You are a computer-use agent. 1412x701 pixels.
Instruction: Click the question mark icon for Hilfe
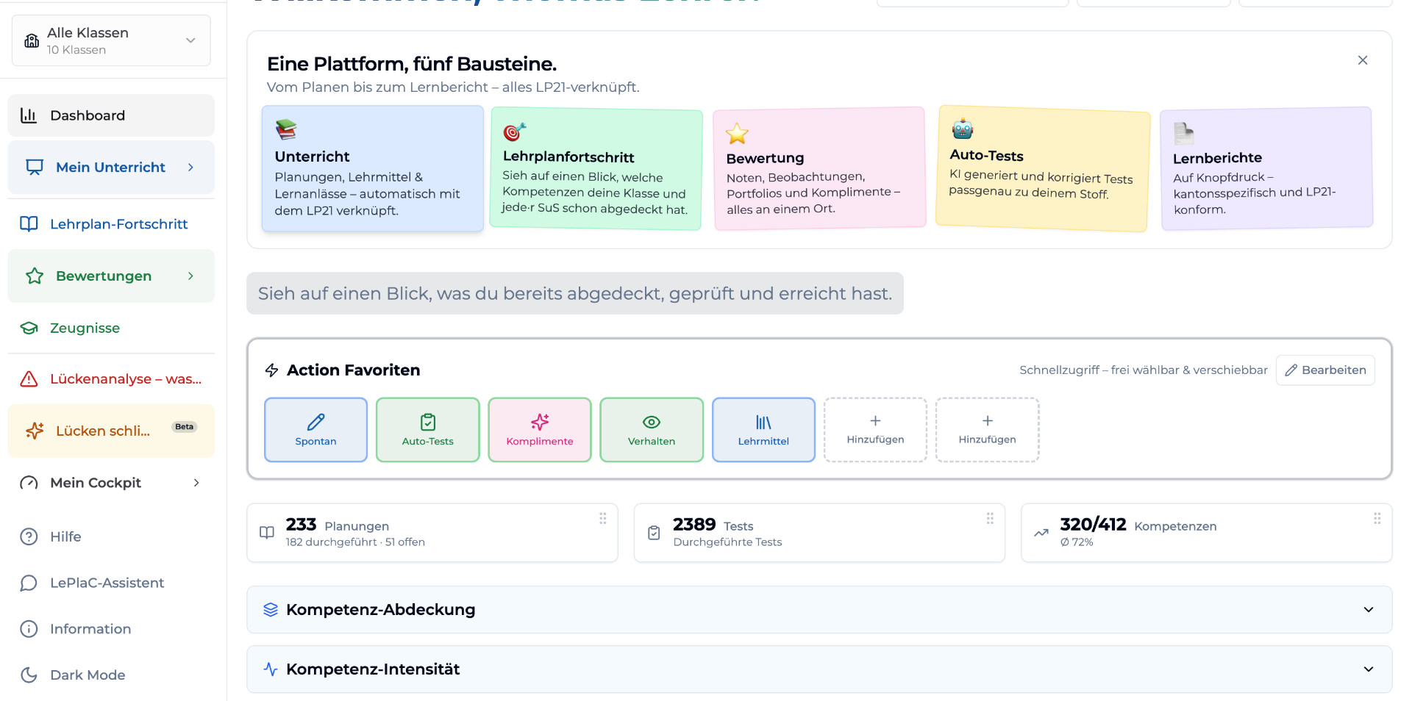(x=29, y=537)
